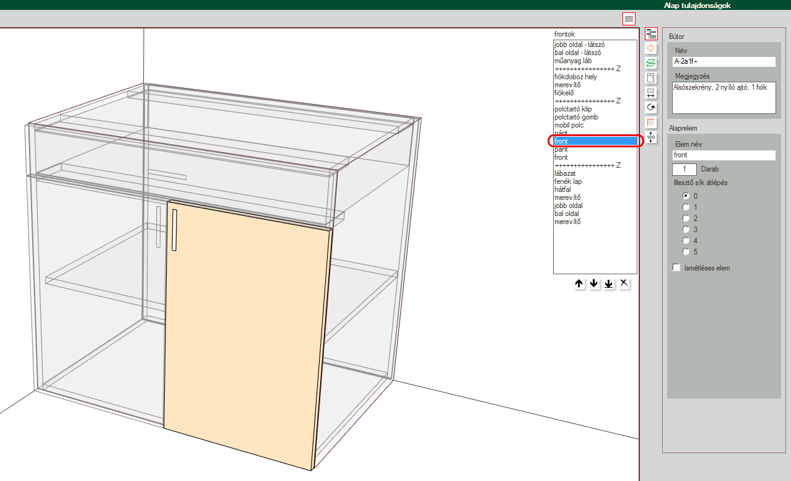791x481 pixels.
Task: Click the Név input field
Action: pyautogui.click(x=723, y=62)
